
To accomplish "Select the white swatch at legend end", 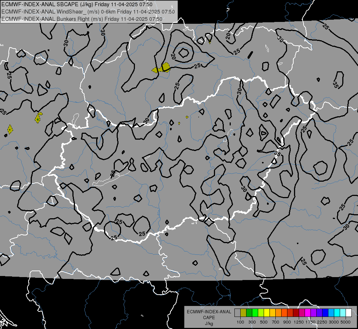I will pyautogui.click(x=348, y=313).
